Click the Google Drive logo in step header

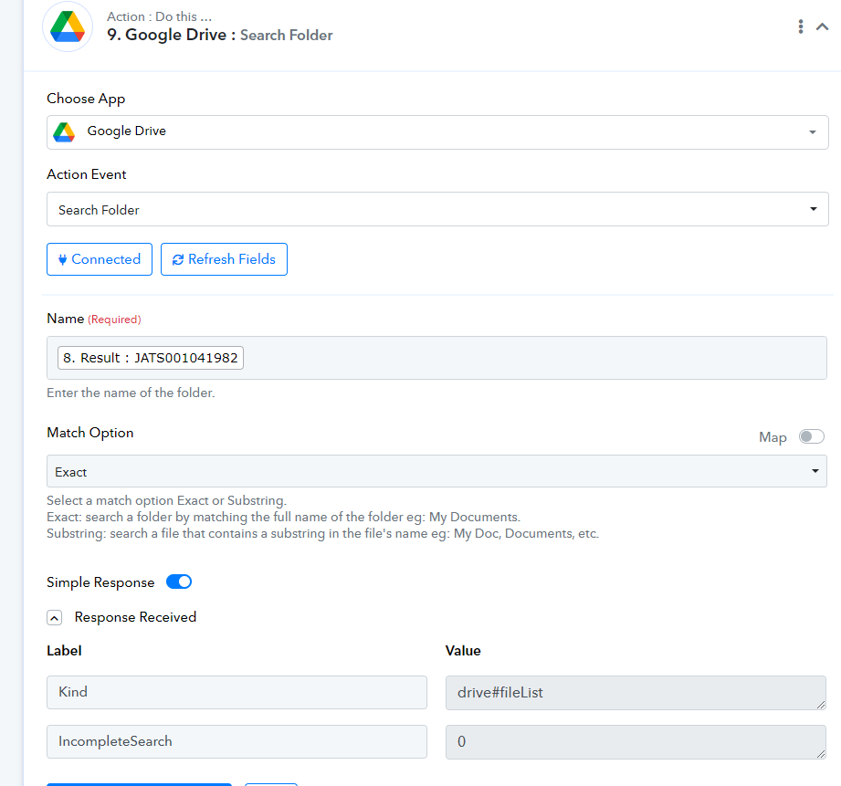(x=68, y=26)
